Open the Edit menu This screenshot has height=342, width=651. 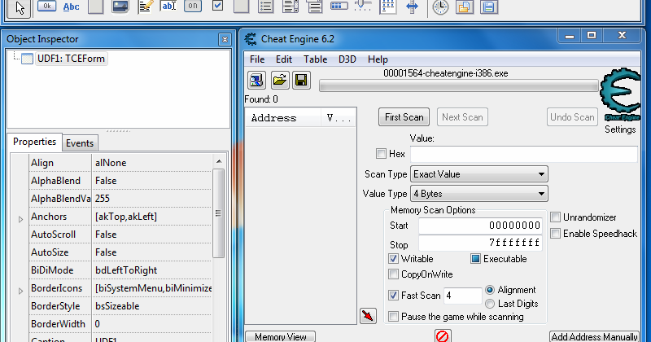click(x=284, y=59)
